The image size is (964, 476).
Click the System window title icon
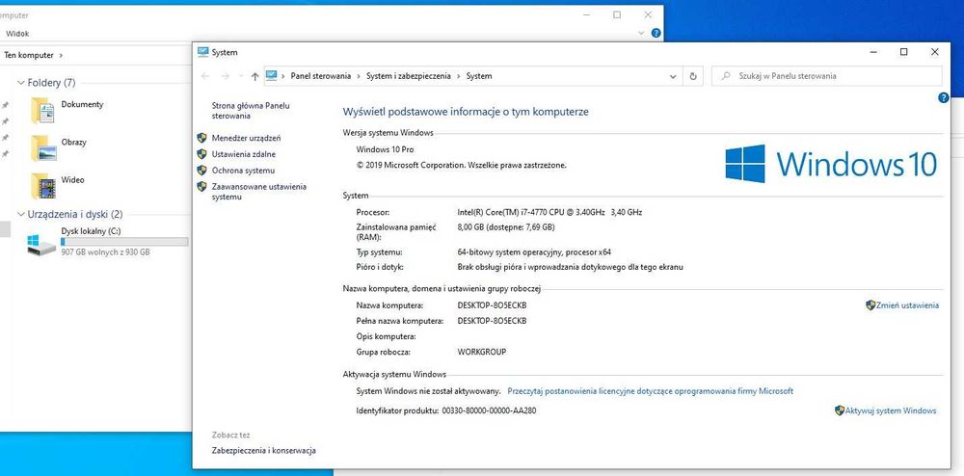[202, 52]
